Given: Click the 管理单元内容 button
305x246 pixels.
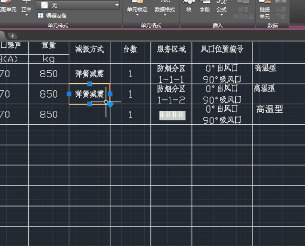Looking at the screenshot, I should pos(243,10).
